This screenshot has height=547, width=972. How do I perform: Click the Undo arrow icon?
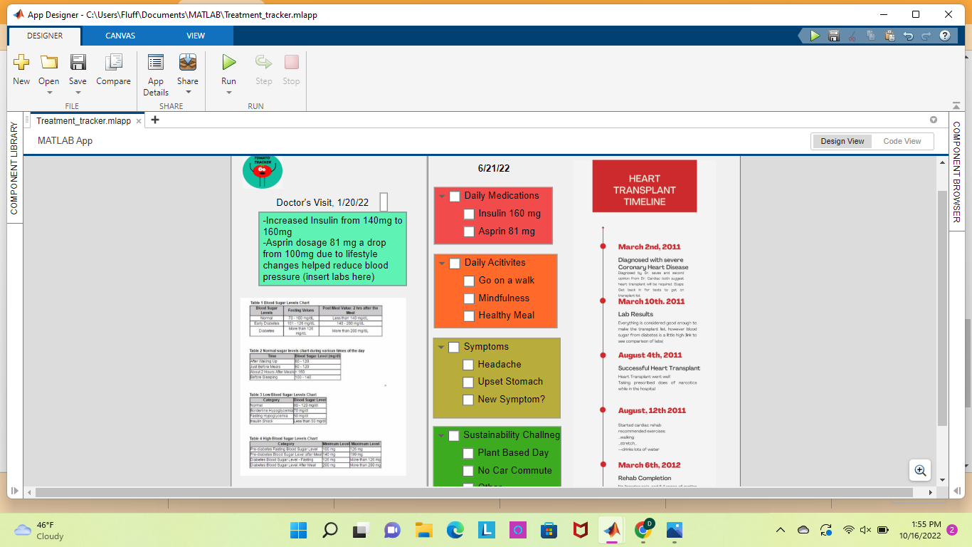coord(908,36)
